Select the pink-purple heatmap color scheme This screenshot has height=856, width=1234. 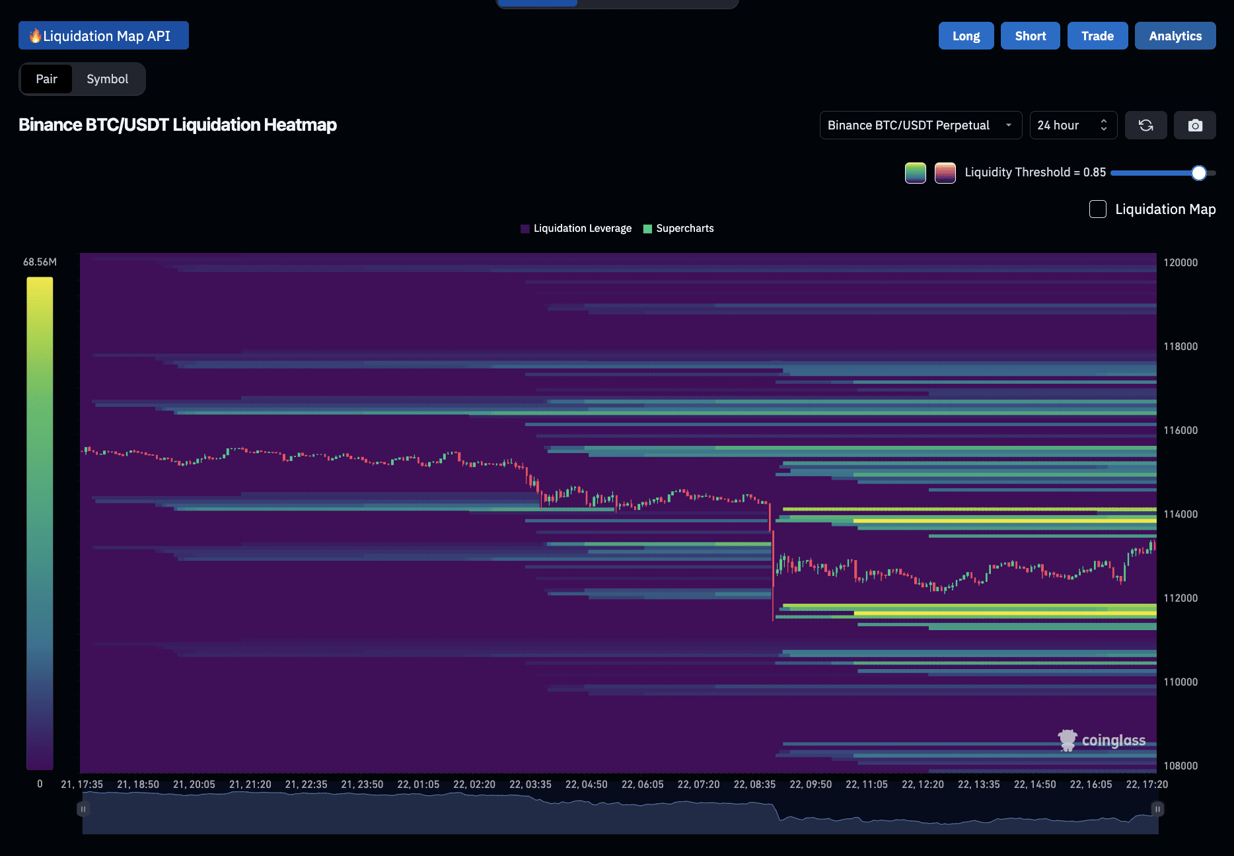[945, 173]
